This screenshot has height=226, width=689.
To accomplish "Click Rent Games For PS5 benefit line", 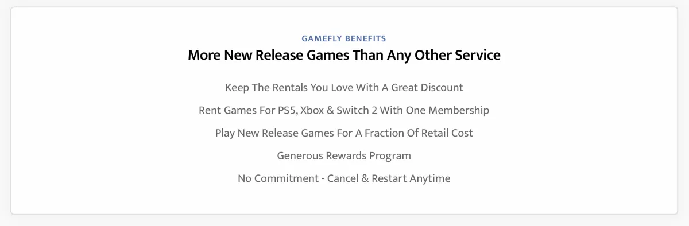I will click(x=344, y=110).
